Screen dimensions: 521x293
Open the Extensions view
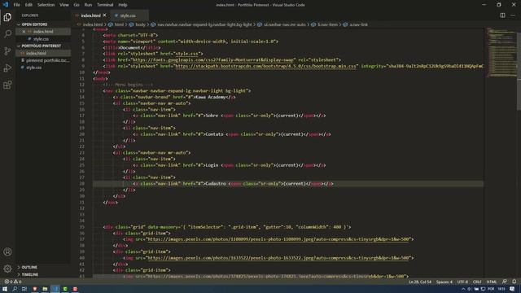pyautogui.click(x=7, y=85)
